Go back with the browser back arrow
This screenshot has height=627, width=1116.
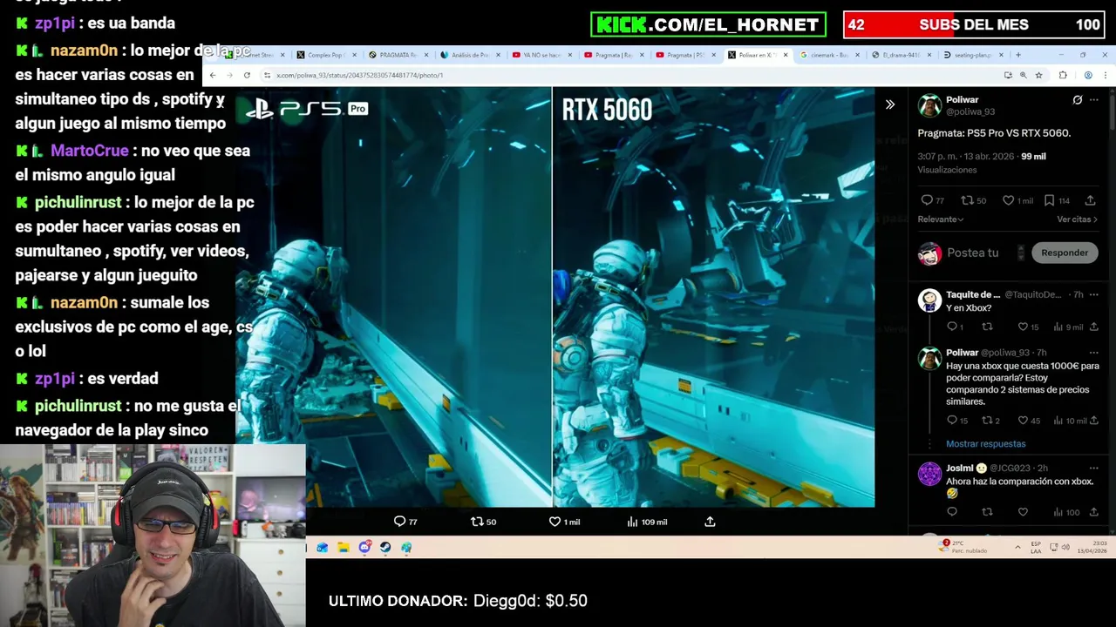pos(212,75)
